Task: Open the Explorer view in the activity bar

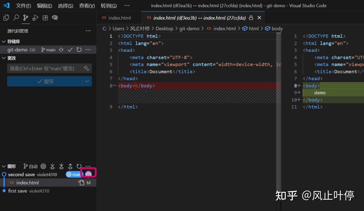Action: tap(6, 18)
